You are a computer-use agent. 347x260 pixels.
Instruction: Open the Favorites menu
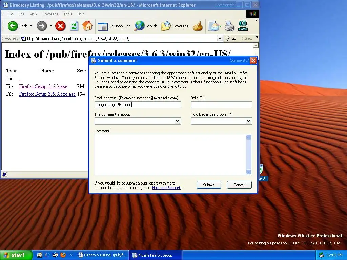(50, 14)
